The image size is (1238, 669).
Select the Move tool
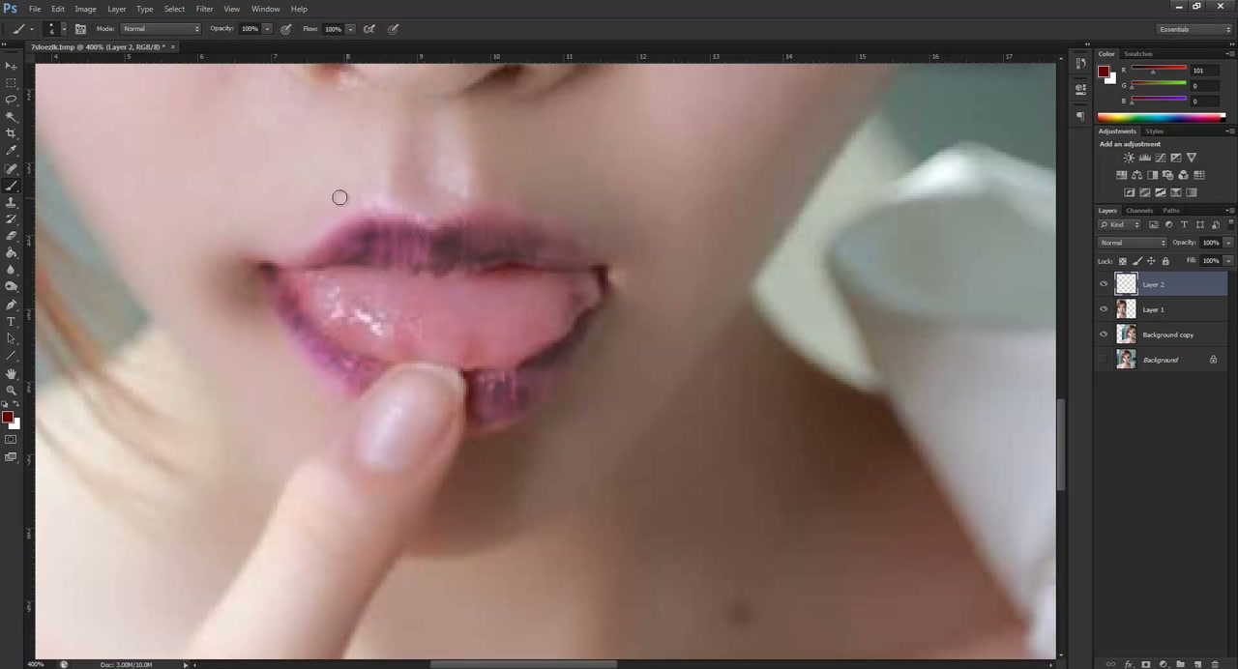[11, 65]
